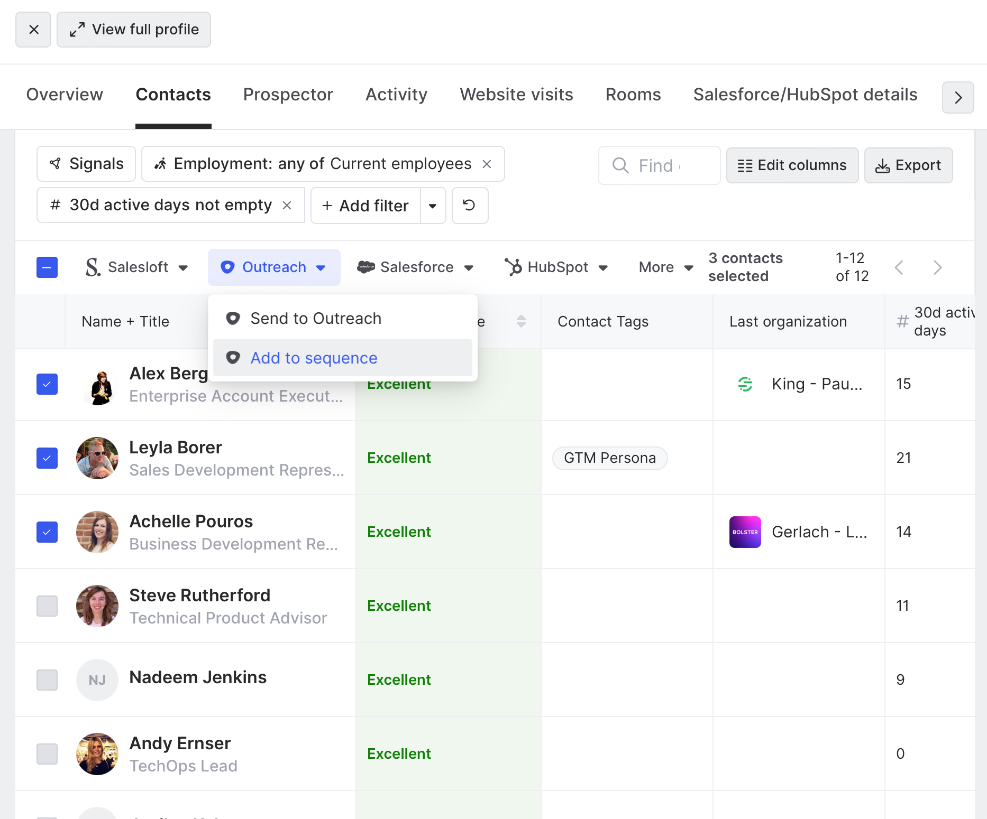Viewport: 987px width, 819px height.
Task: Open the Website visits tab
Action: pos(516,95)
